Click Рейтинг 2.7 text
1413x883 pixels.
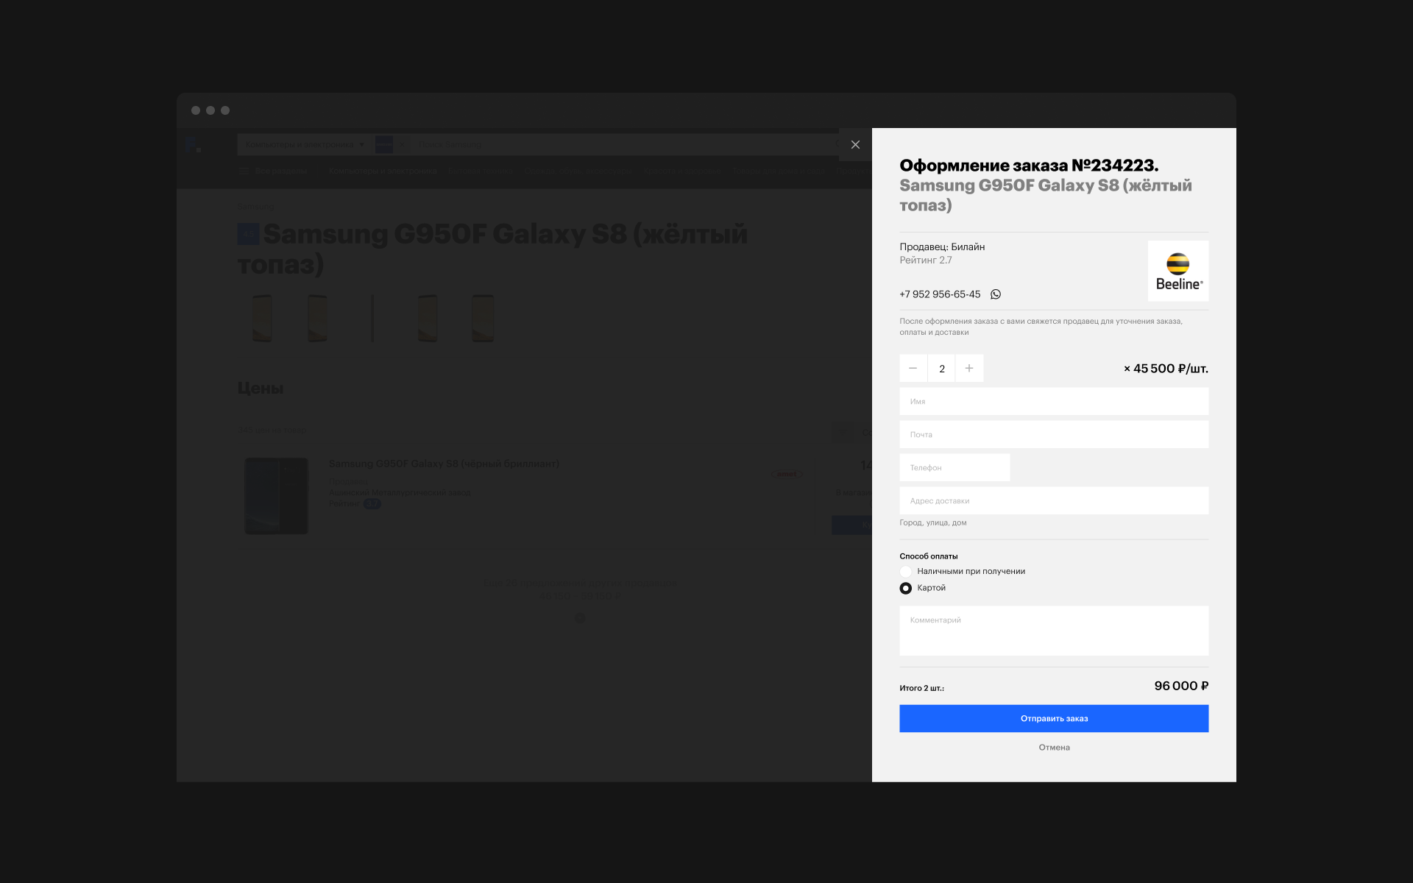926,260
